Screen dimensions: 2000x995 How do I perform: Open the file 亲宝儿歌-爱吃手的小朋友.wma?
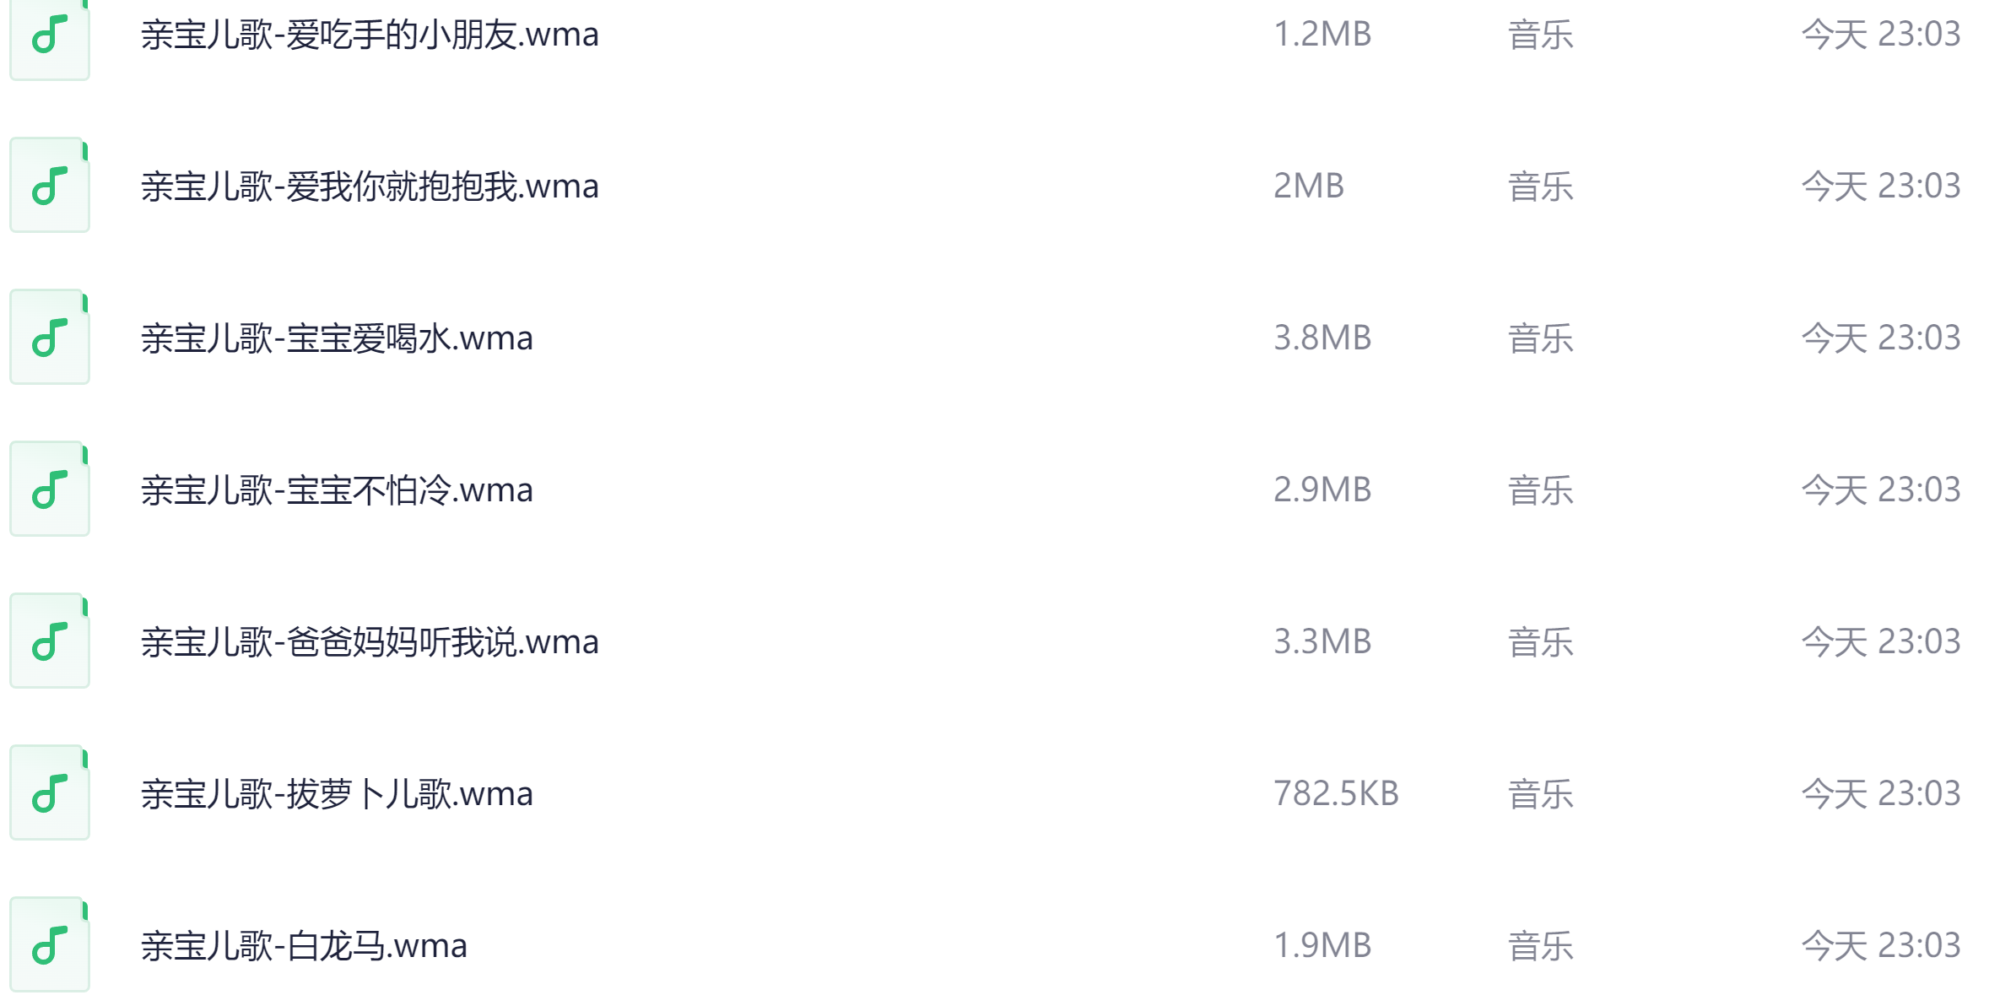pyautogui.click(x=369, y=35)
